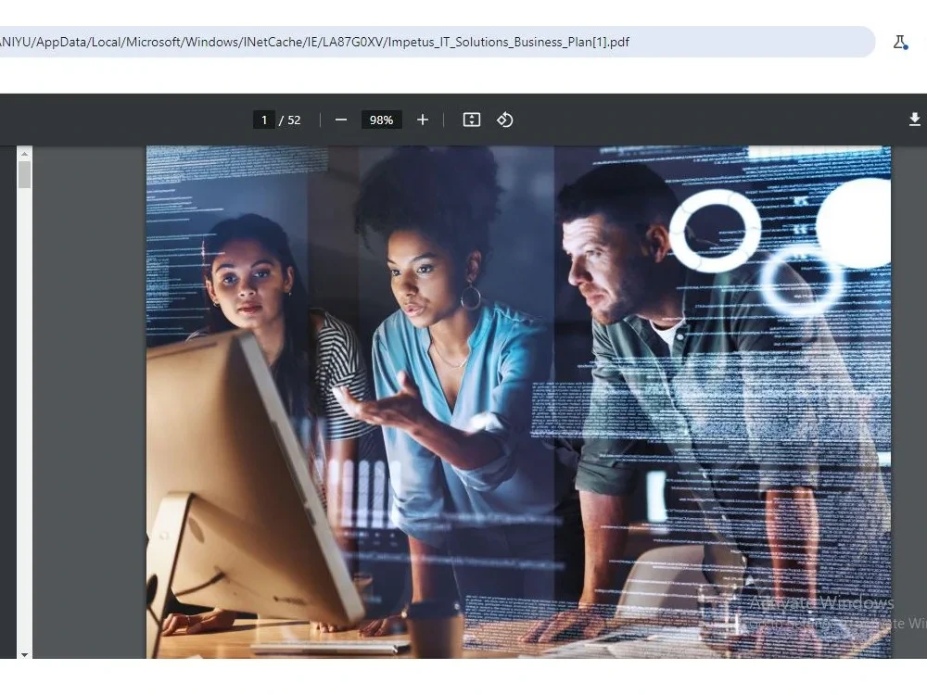
Task: Edit the 98% zoom level field
Action: coord(381,120)
